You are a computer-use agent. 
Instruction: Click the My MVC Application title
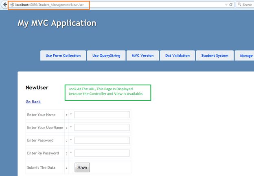[x=57, y=23]
